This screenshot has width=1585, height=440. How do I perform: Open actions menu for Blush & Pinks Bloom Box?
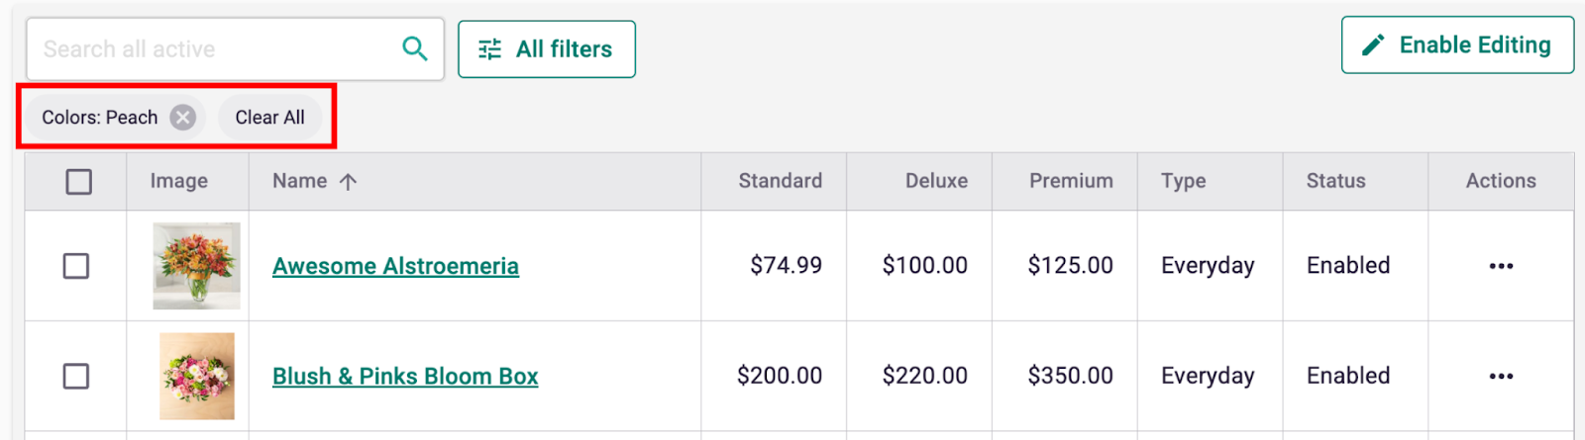click(x=1501, y=377)
